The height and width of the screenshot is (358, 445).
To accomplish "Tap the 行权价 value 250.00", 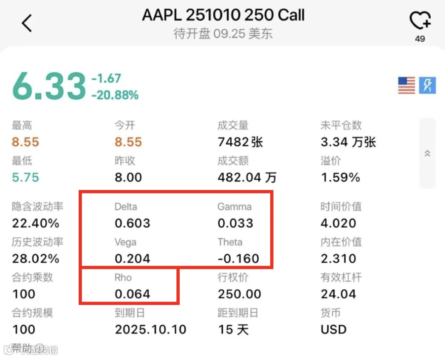I will [239, 294].
